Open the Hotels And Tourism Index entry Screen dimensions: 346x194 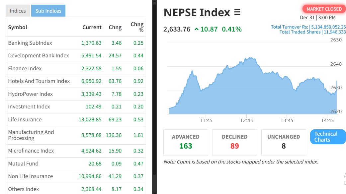39,81
